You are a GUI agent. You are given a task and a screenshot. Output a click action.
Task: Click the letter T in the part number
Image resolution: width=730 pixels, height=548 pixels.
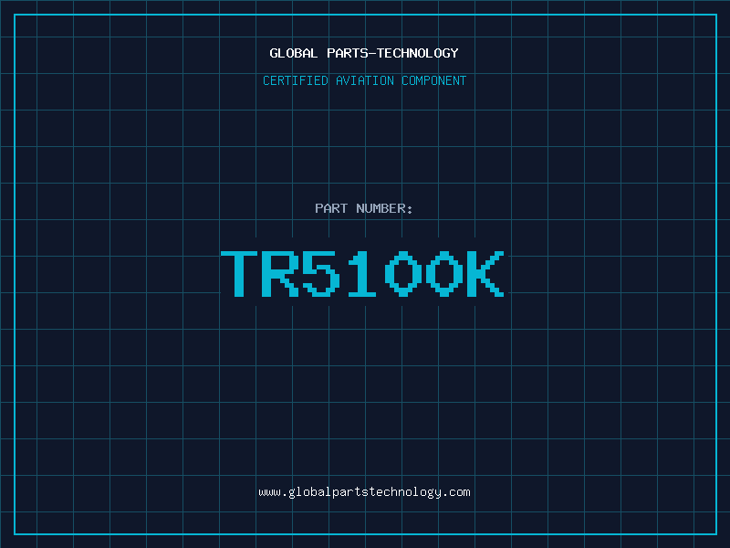pyautogui.click(x=241, y=274)
